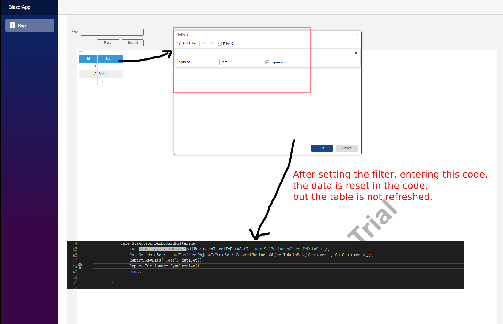Click the lightbulb icon on code line 48
Viewport: 503px width, 324px height.
80,266
